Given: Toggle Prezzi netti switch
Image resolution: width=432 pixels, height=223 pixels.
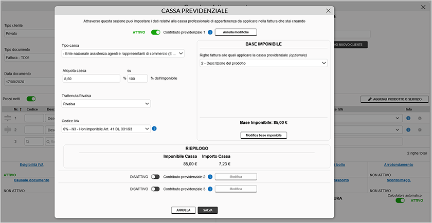Looking at the screenshot, I should tap(31, 99).
